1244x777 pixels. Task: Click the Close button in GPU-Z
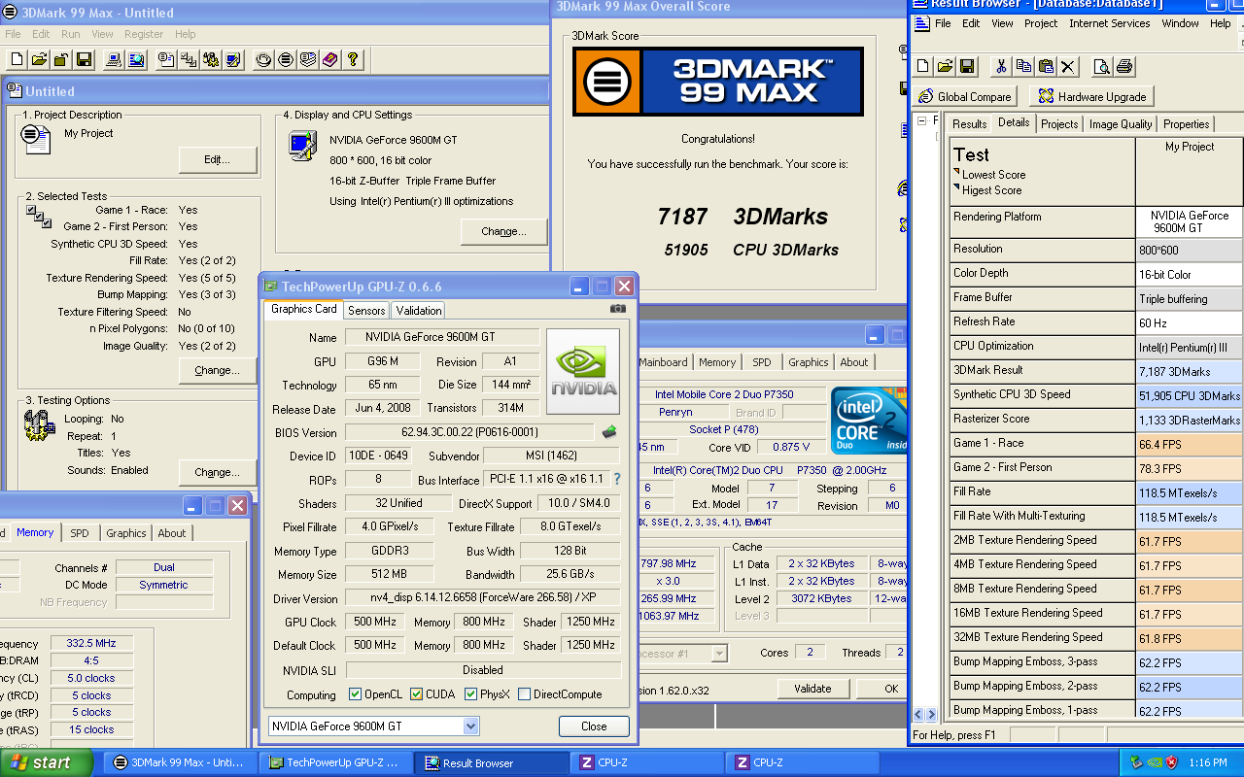click(x=594, y=726)
